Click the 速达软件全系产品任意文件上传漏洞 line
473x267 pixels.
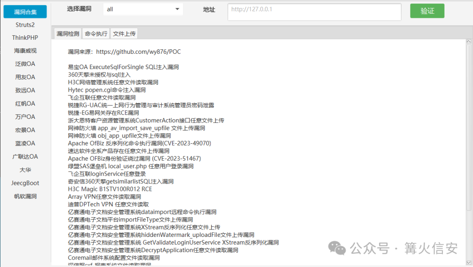click(x=119, y=151)
